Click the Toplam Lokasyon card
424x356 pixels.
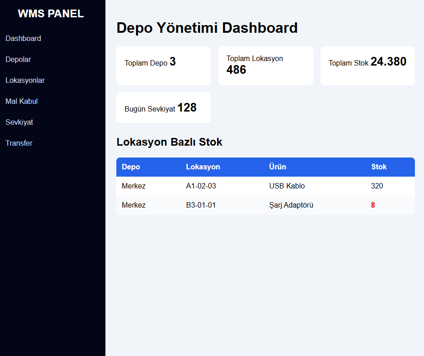point(265,66)
